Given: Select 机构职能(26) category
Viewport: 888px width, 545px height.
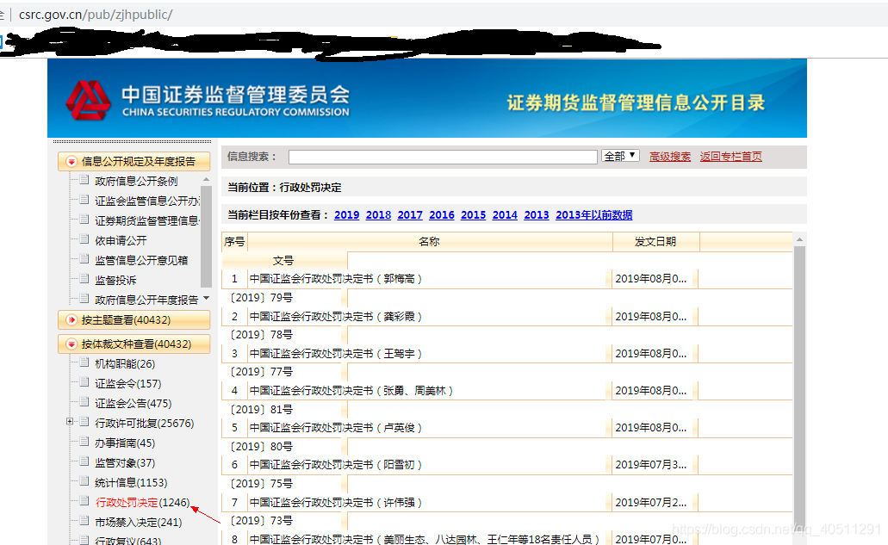Looking at the screenshot, I should click(x=125, y=364).
